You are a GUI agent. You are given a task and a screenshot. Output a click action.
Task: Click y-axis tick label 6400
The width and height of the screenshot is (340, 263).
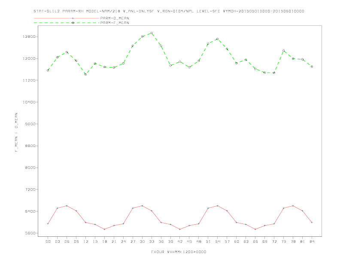point(30,211)
